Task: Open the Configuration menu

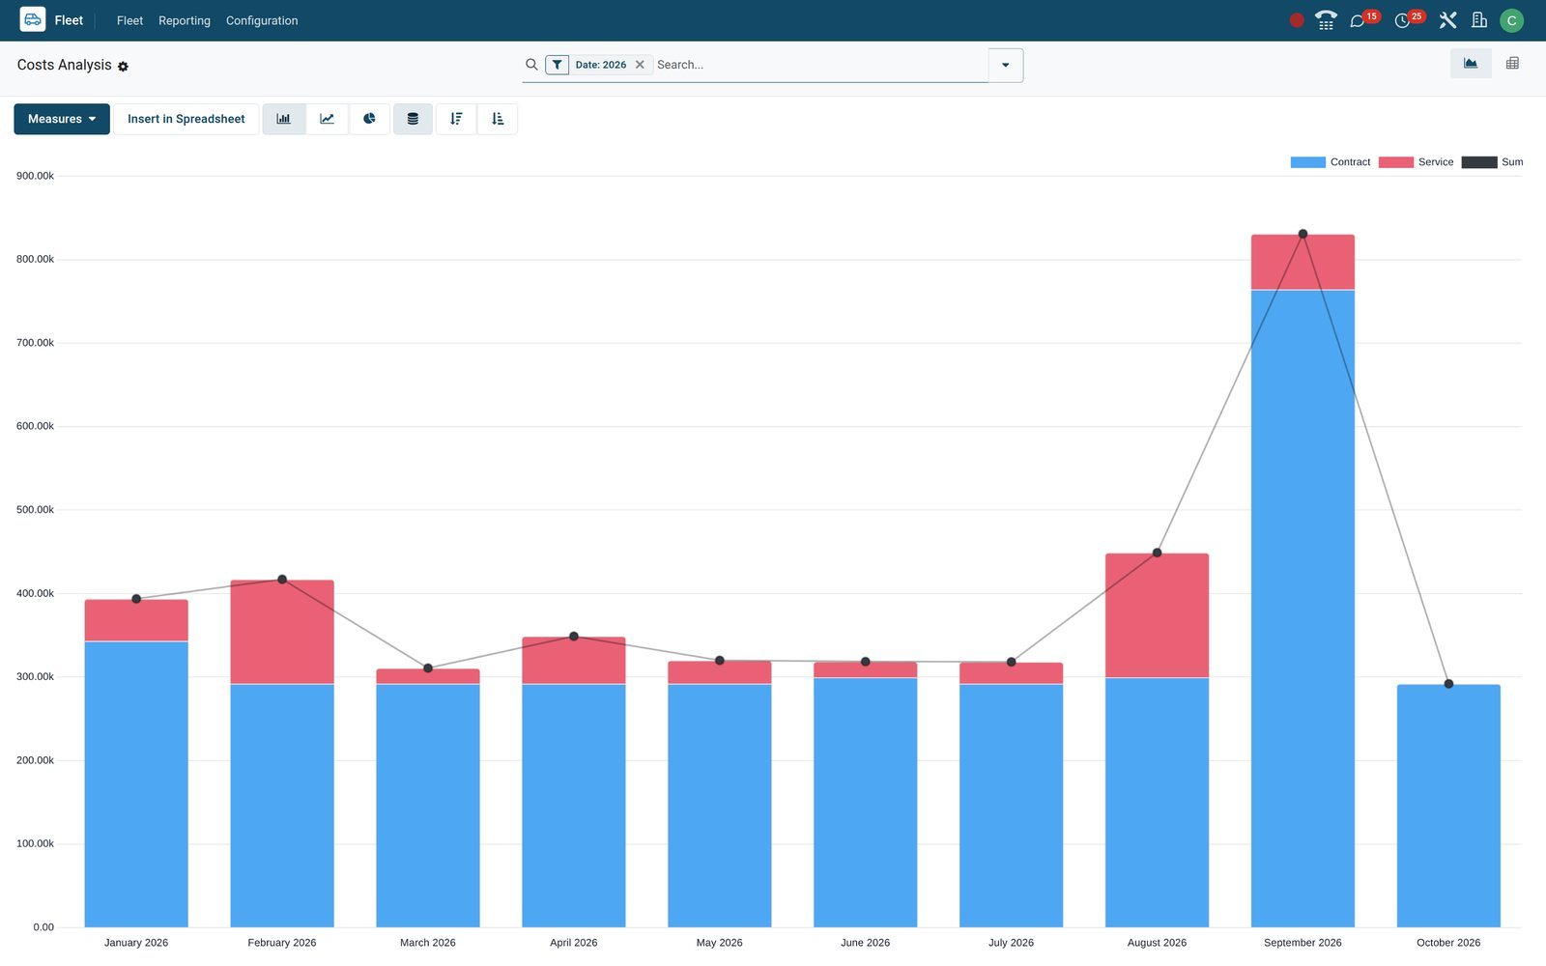Action: click(x=262, y=20)
